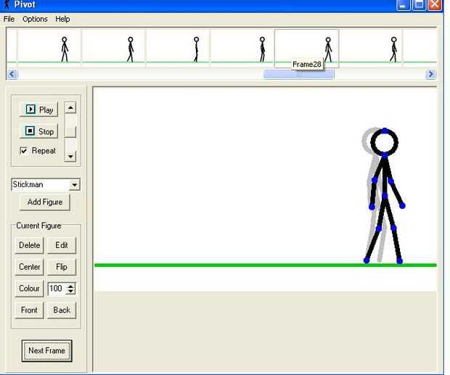Send figure to Back

[62, 310]
